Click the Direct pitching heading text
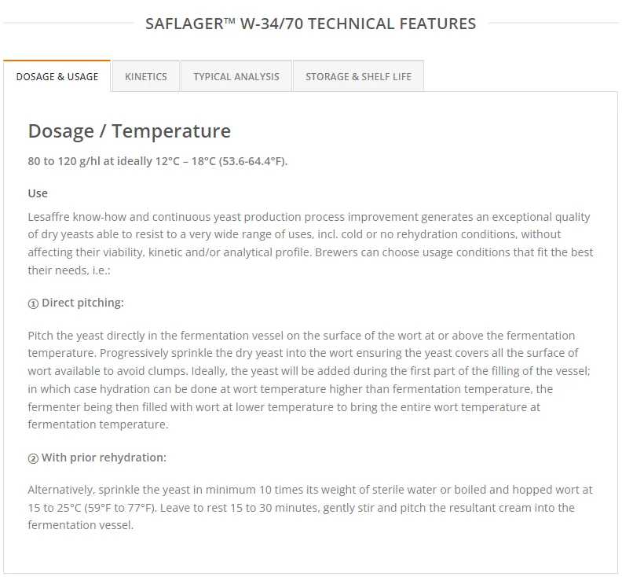 (x=82, y=303)
